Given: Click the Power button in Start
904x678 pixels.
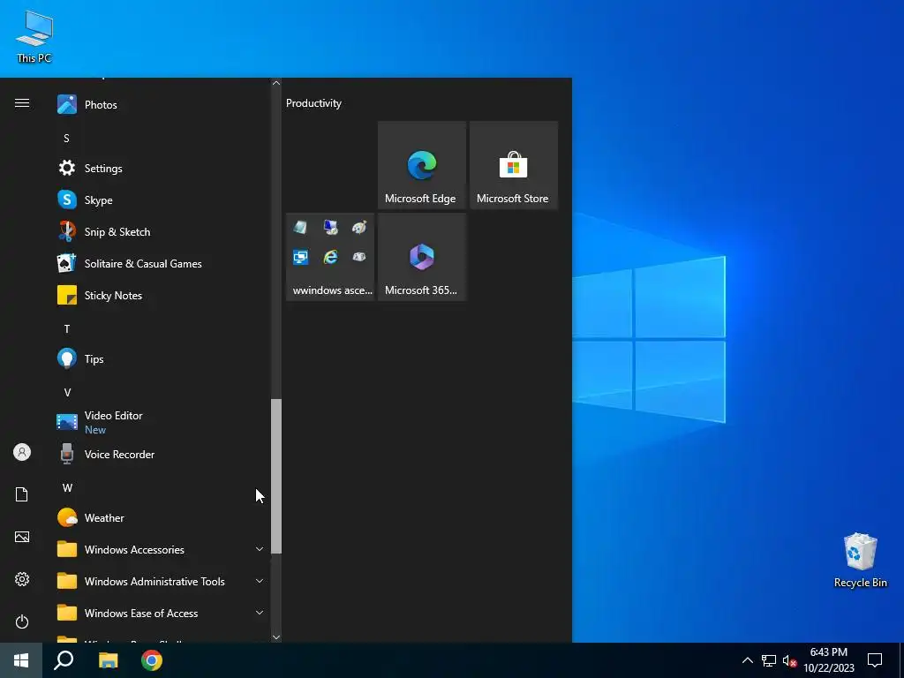Looking at the screenshot, I should point(22,621).
